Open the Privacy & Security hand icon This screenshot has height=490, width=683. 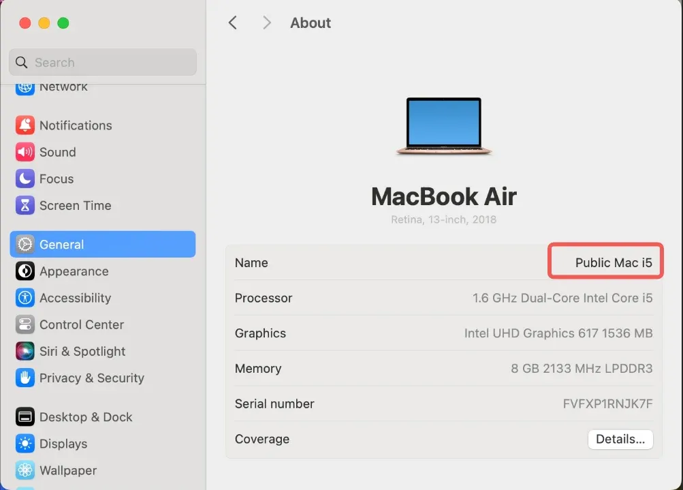[25, 378]
